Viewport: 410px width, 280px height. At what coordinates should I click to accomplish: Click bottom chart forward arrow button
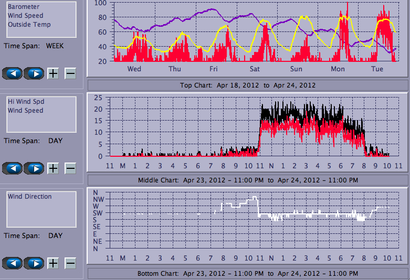[x=34, y=263]
